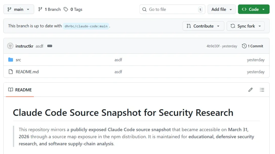Open the README outline list icon
The width and height of the screenshot is (275, 154).
point(262,90)
